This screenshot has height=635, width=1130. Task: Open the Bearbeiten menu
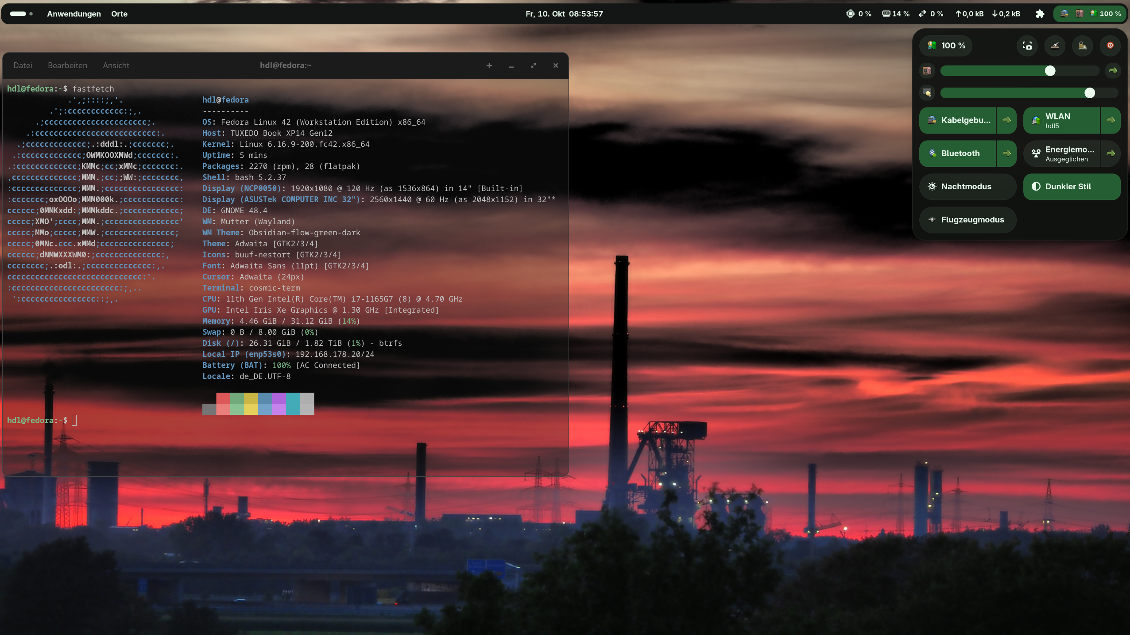coord(67,65)
